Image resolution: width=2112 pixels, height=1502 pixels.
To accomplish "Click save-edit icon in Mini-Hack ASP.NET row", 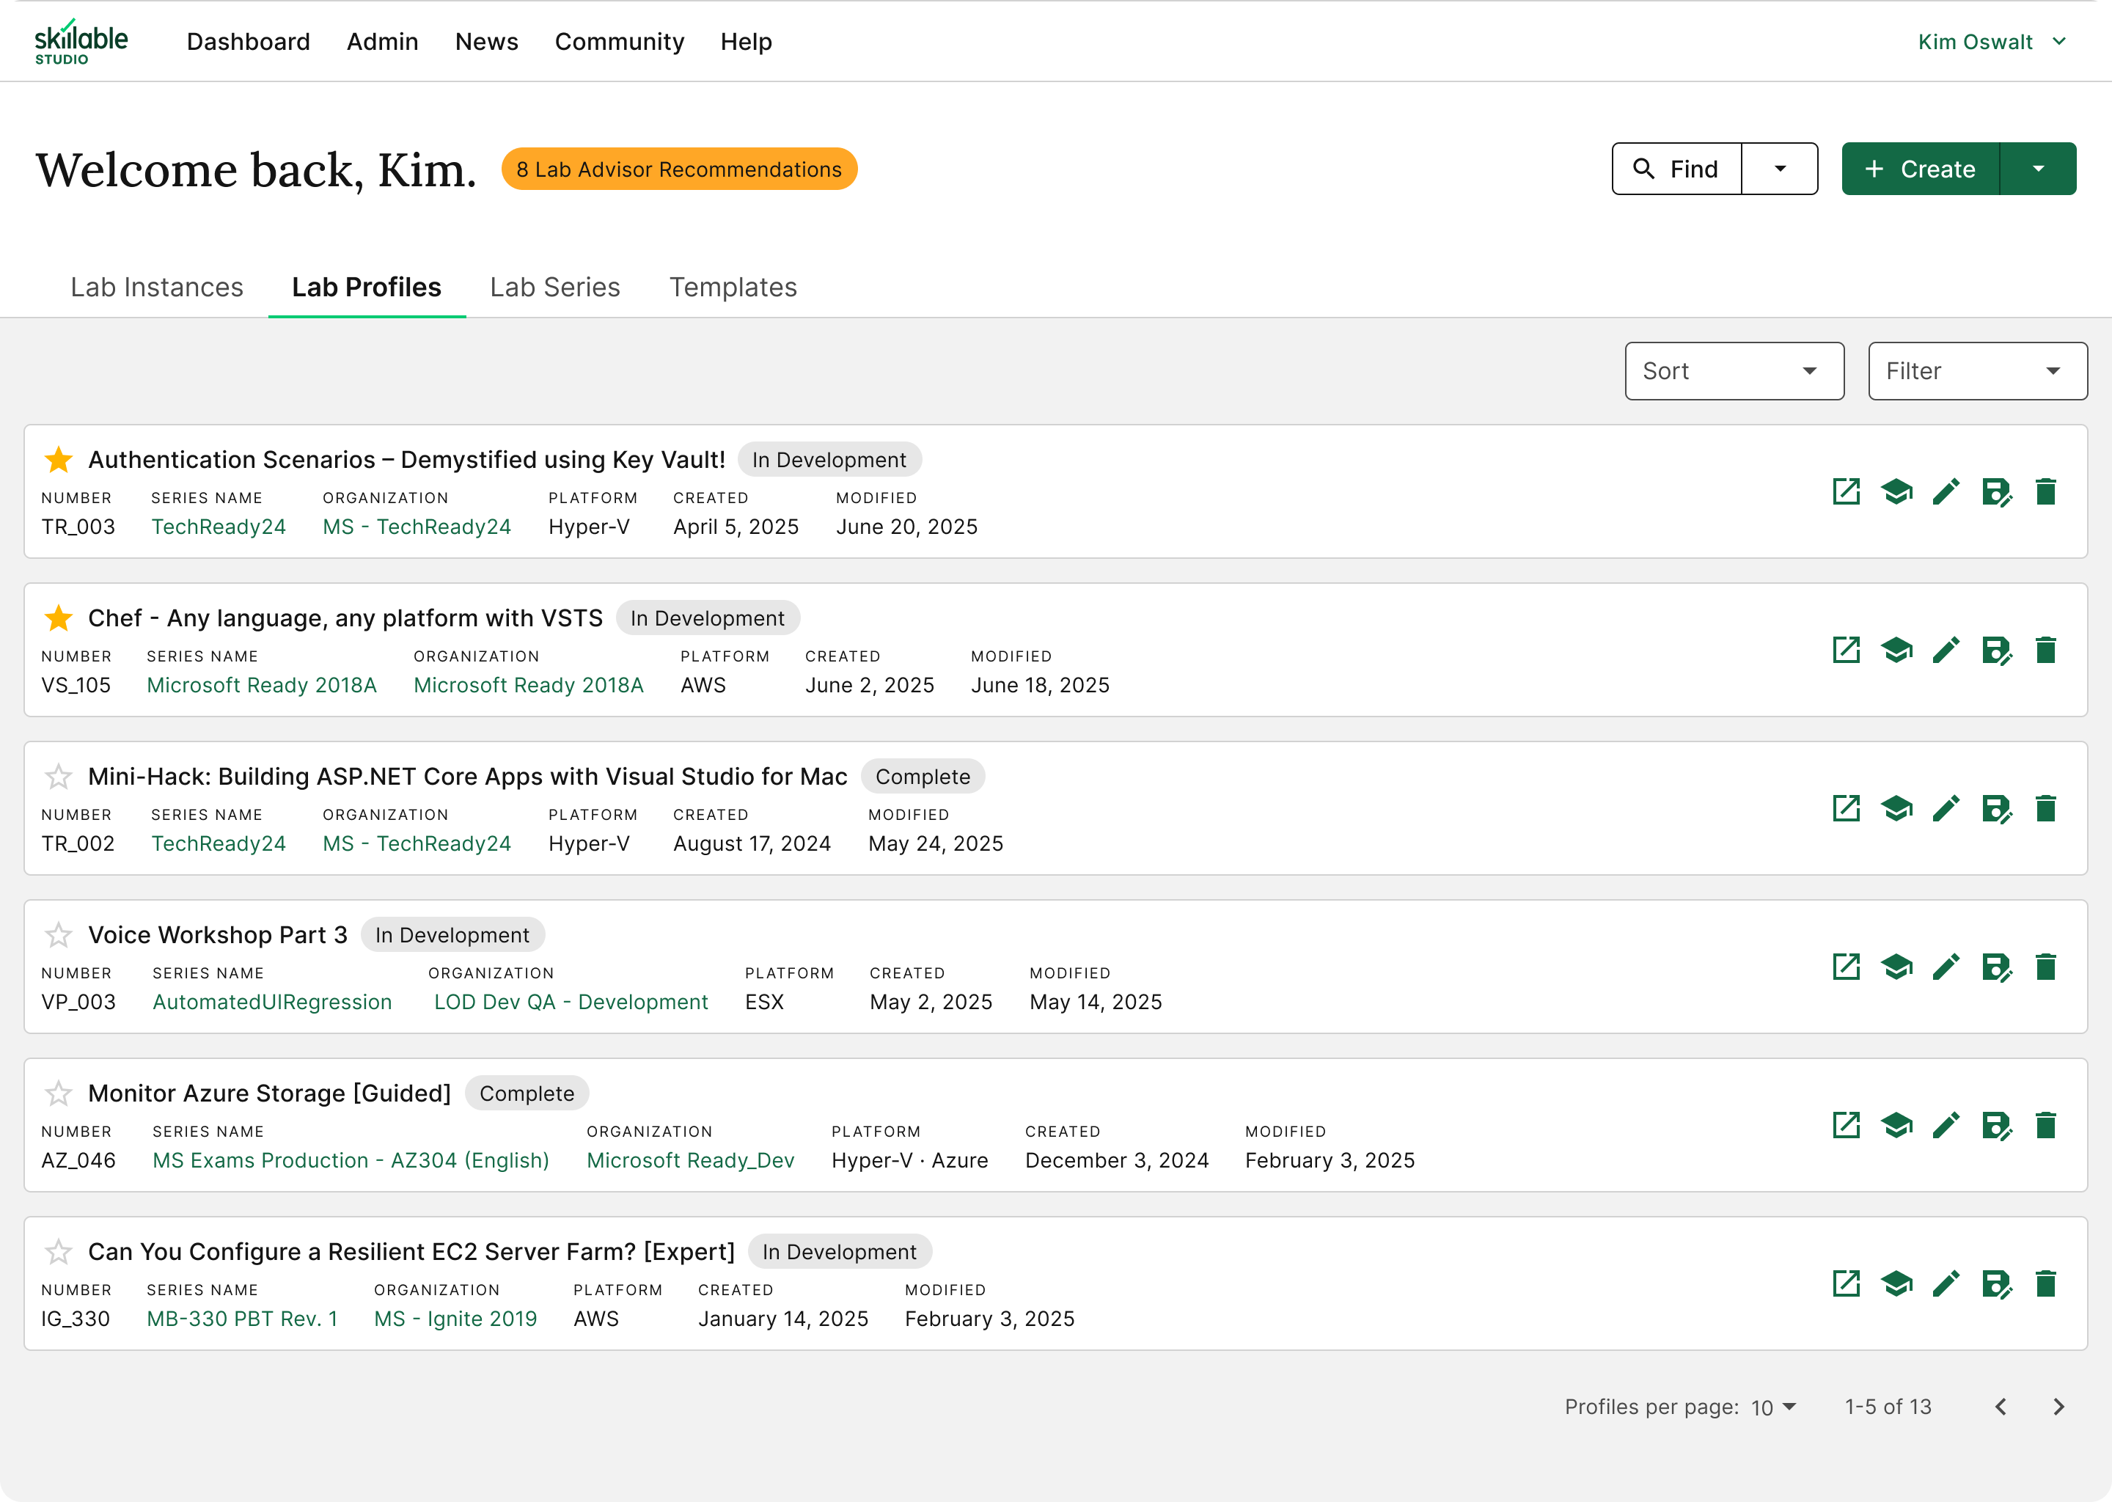I will [1996, 808].
